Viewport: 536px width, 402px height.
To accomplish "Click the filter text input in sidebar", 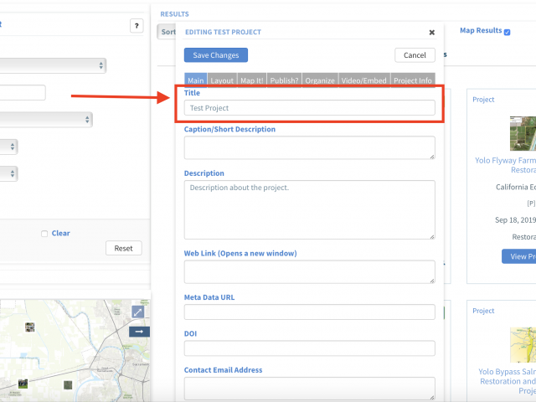I will pos(23,92).
